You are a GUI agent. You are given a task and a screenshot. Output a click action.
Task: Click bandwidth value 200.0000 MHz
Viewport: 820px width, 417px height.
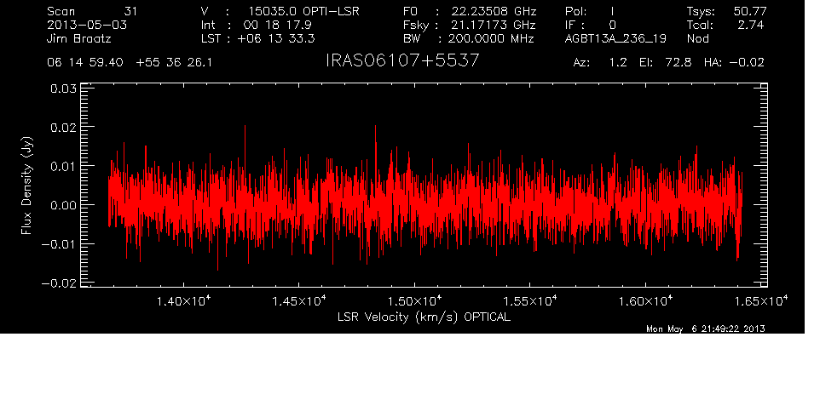[491, 38]
